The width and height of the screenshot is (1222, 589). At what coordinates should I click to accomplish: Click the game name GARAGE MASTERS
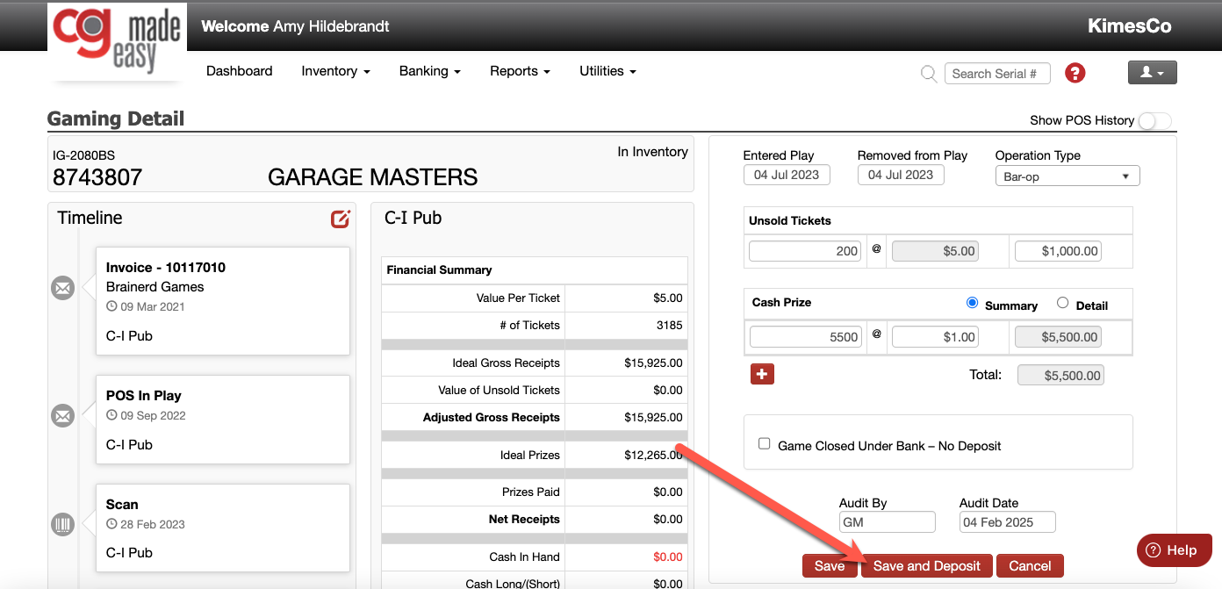coord(373,177)
